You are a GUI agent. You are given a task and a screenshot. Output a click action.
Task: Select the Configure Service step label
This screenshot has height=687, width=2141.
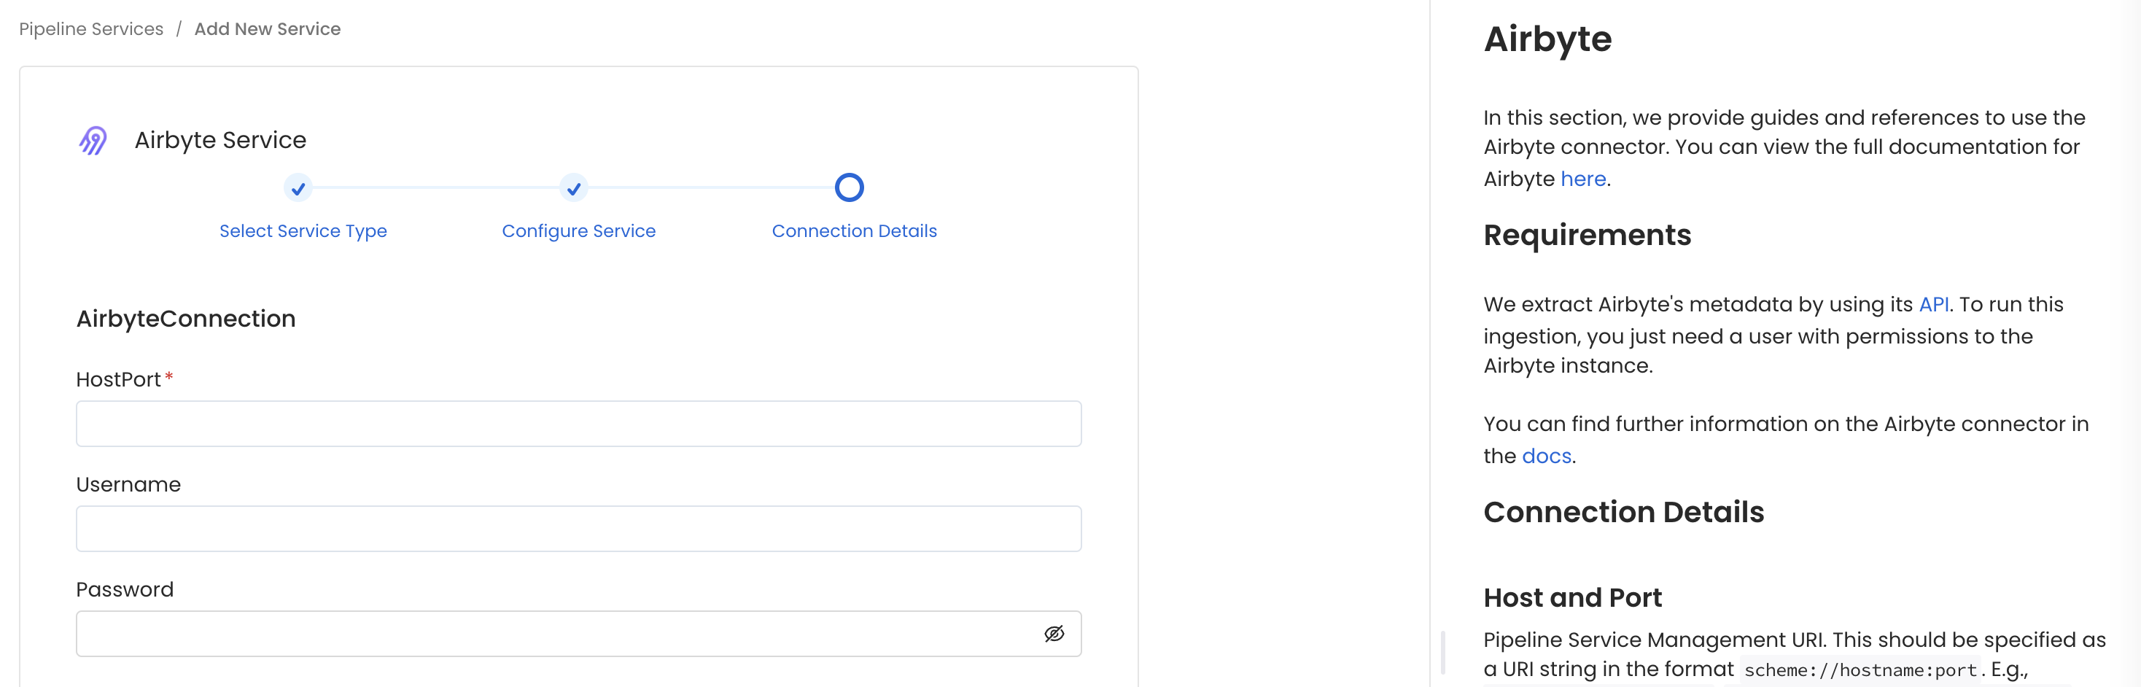click(x=578, y=230)
